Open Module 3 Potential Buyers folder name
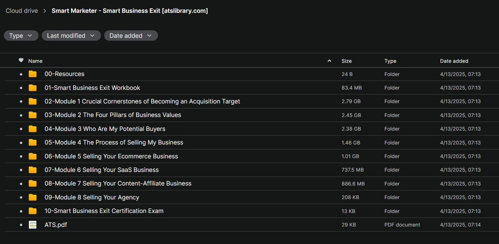Screen dimensions: 499x244 [105, 129]
